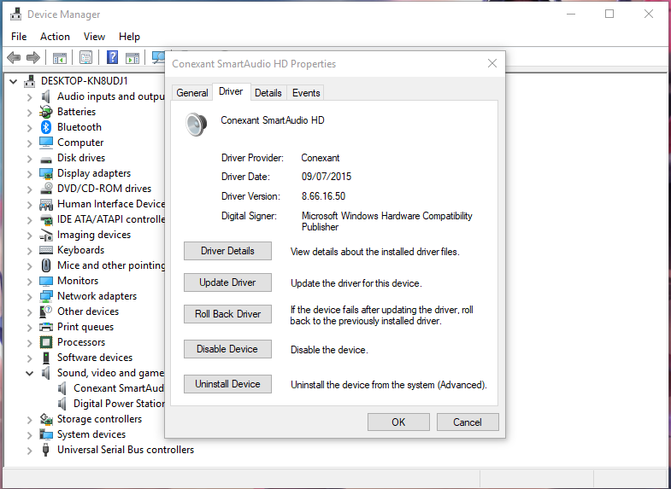
Task: Click the Uninstall Device button
Action: tap(227, 384)
